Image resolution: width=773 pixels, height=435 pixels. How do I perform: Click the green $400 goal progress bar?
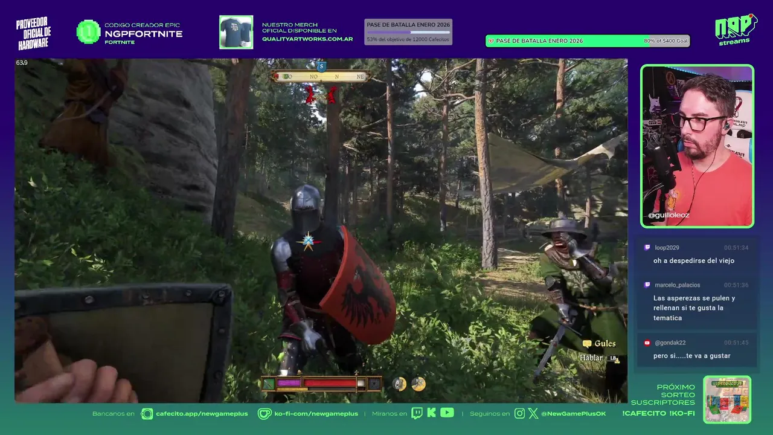click(x=588, y=41)
